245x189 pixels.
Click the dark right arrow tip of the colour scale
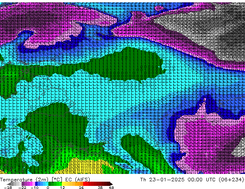(x=111, y=184)
